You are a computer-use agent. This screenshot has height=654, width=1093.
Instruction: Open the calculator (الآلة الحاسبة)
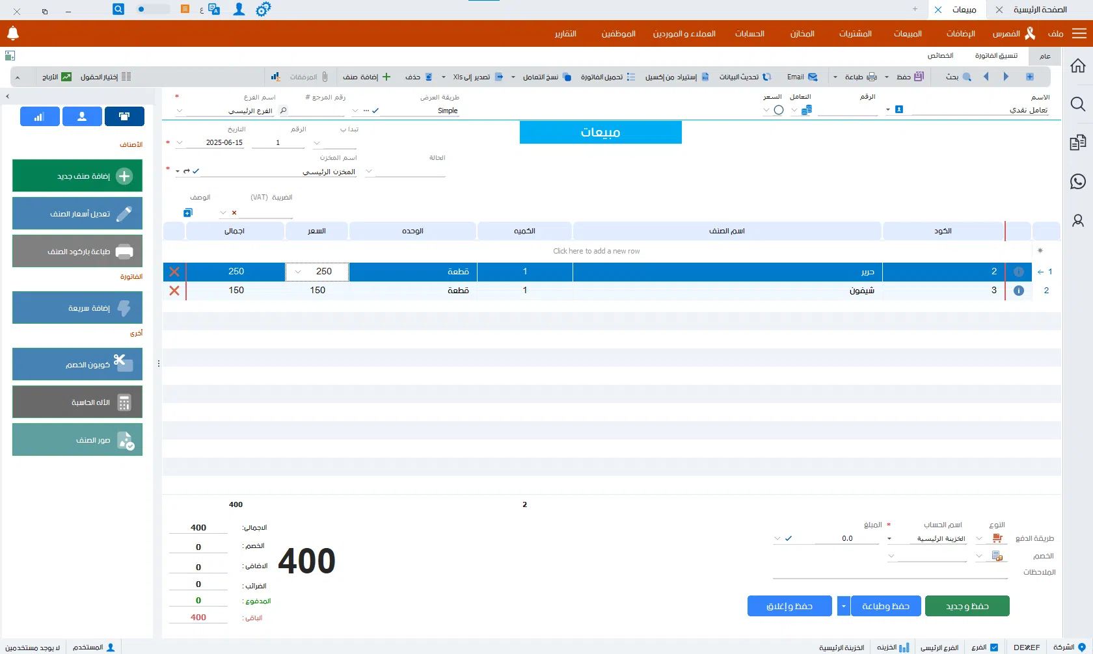coord(77,402)
